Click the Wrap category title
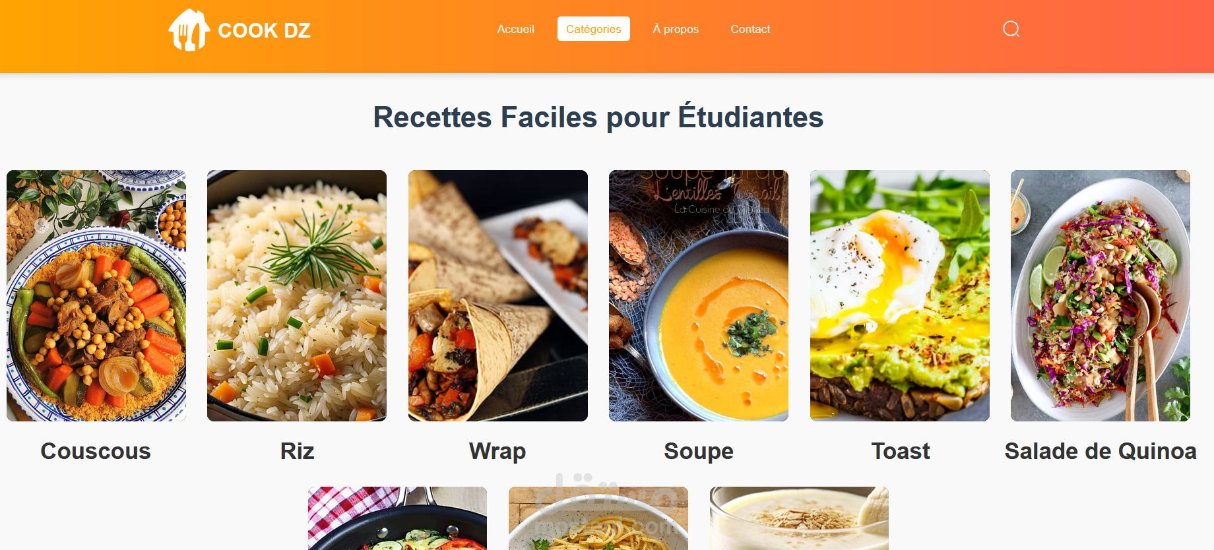This screenshot has width=1214, height=550. (x=497, y=452)
